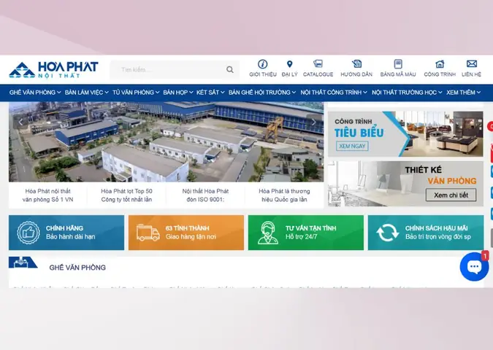493x350 pixels.
Task: Click the Ghế Văn Phòng section heading
Action: pyautogui.click(x=77, y=268)
